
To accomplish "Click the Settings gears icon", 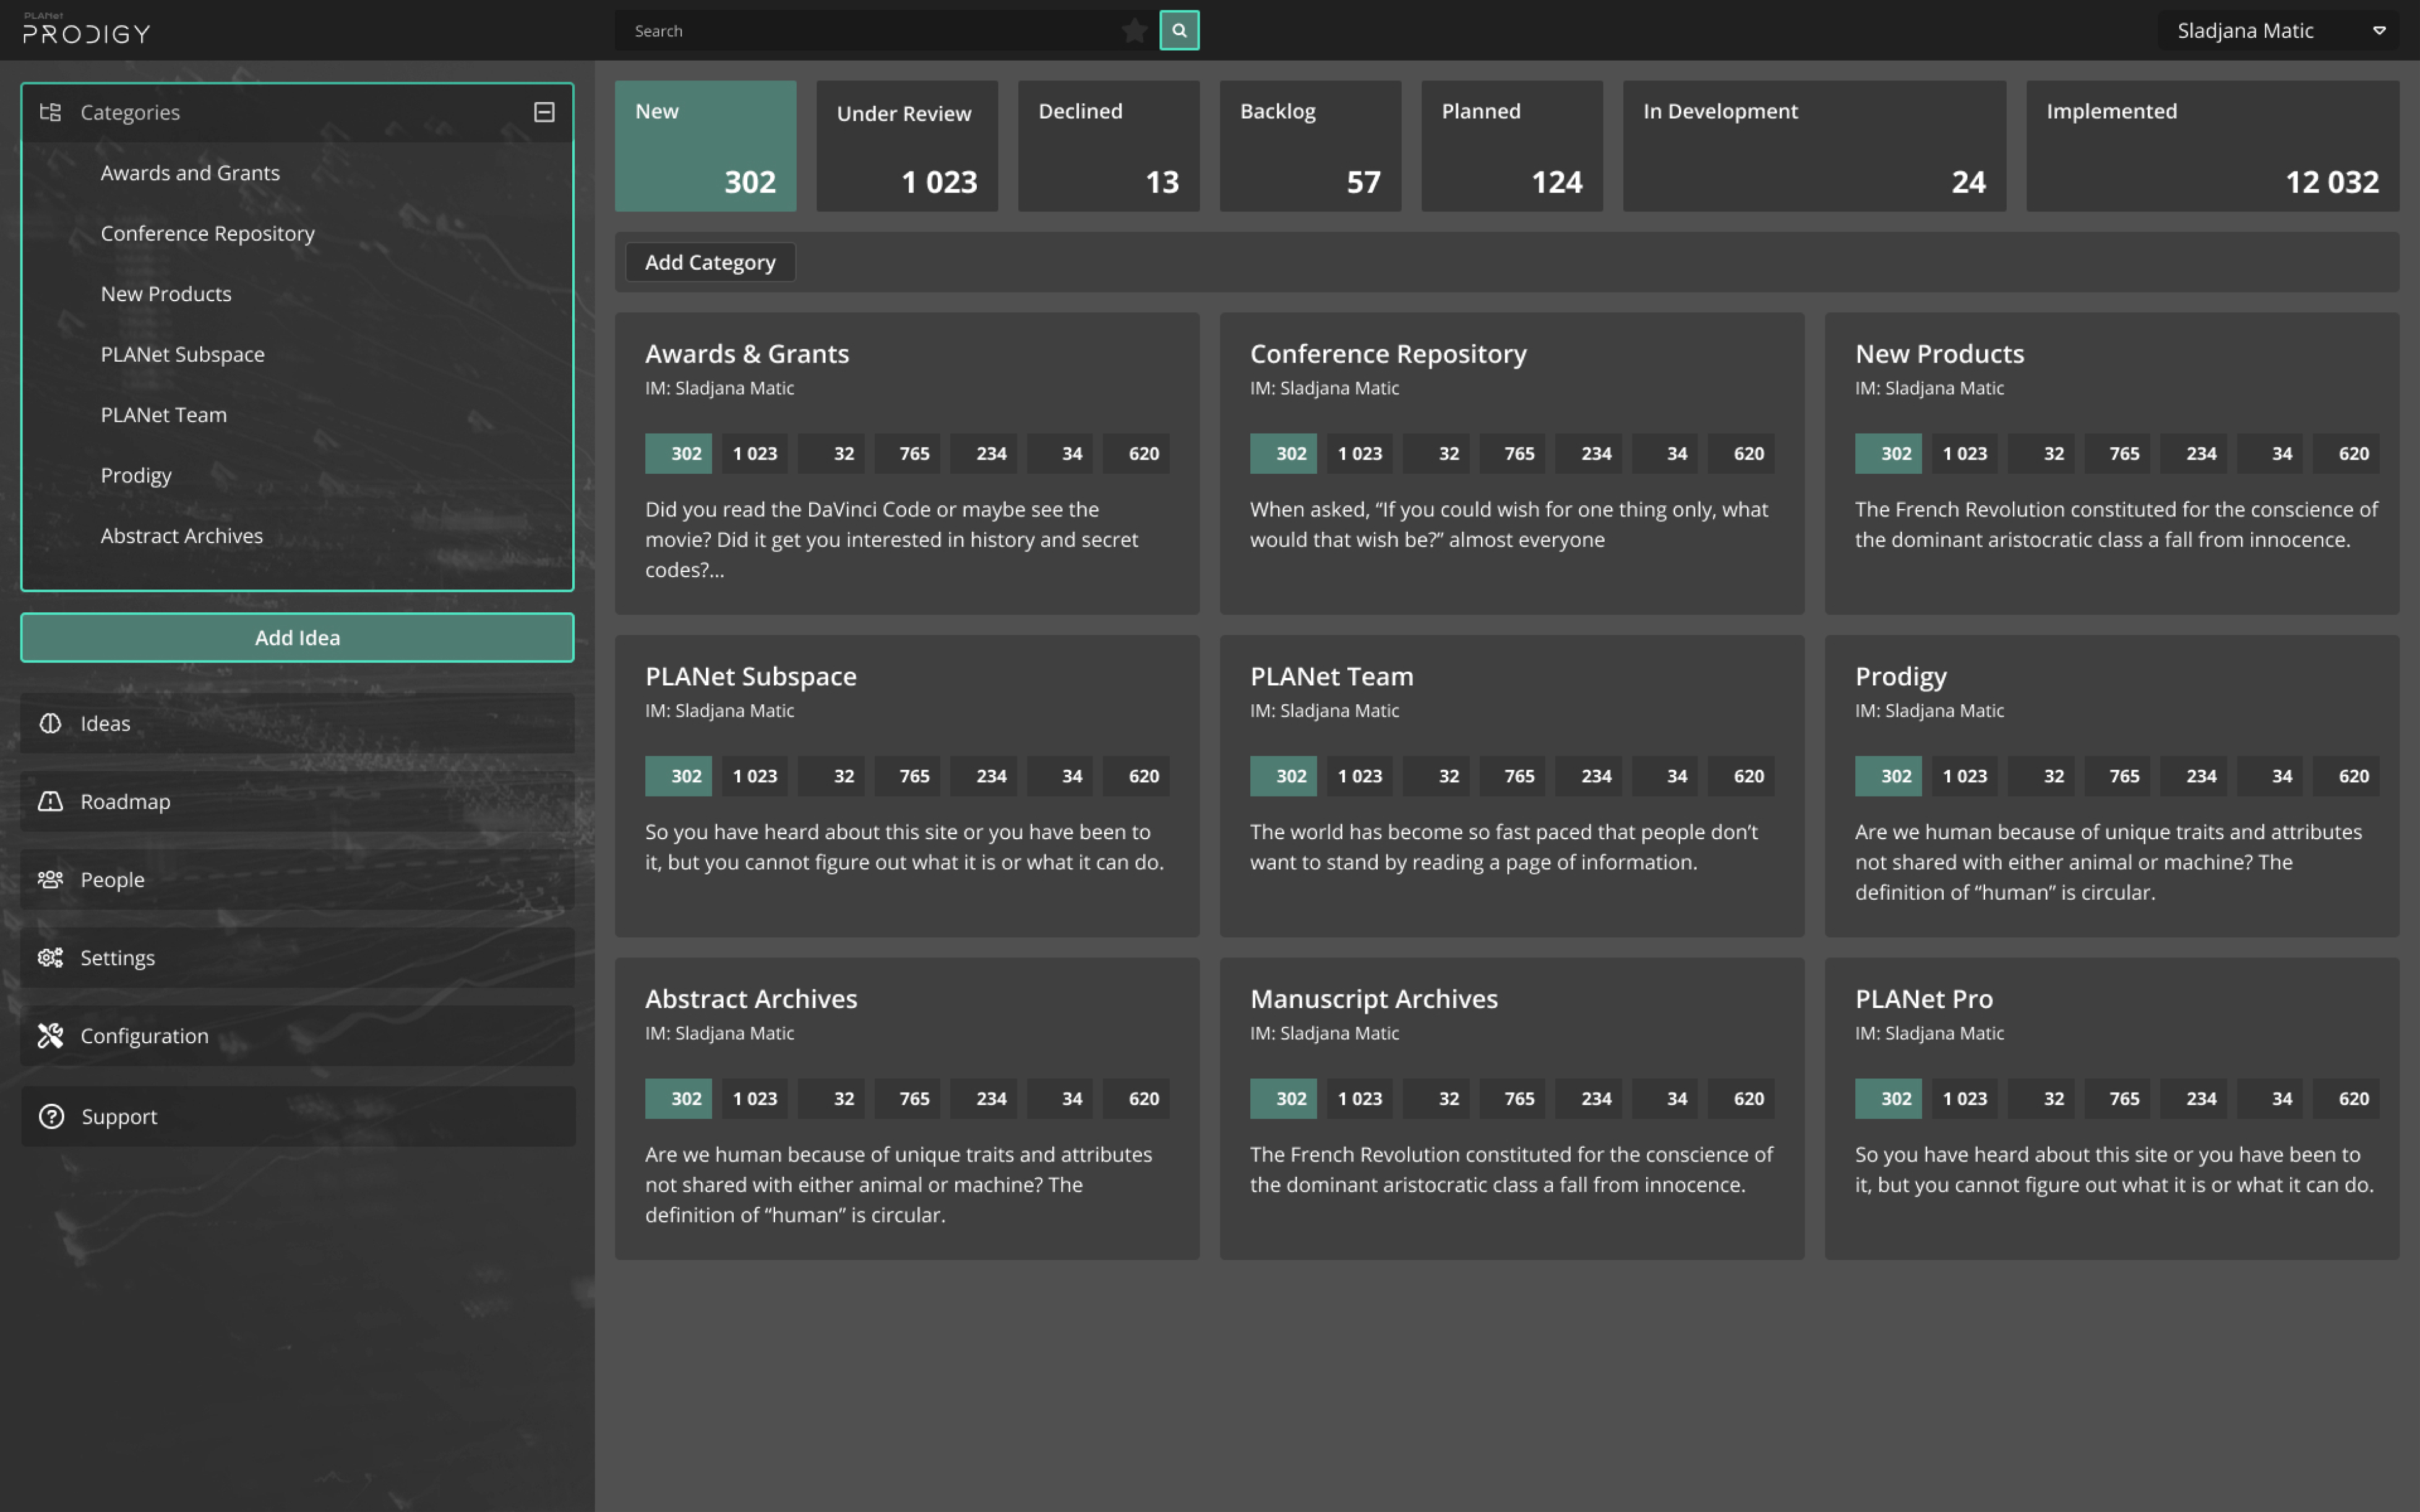I will pyautogui.click(x=50, y=957).
